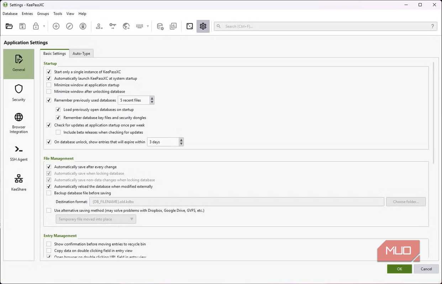442x284 pixels.
Task: Toggle show expiring entries on unlock
Action: [49, 142]
